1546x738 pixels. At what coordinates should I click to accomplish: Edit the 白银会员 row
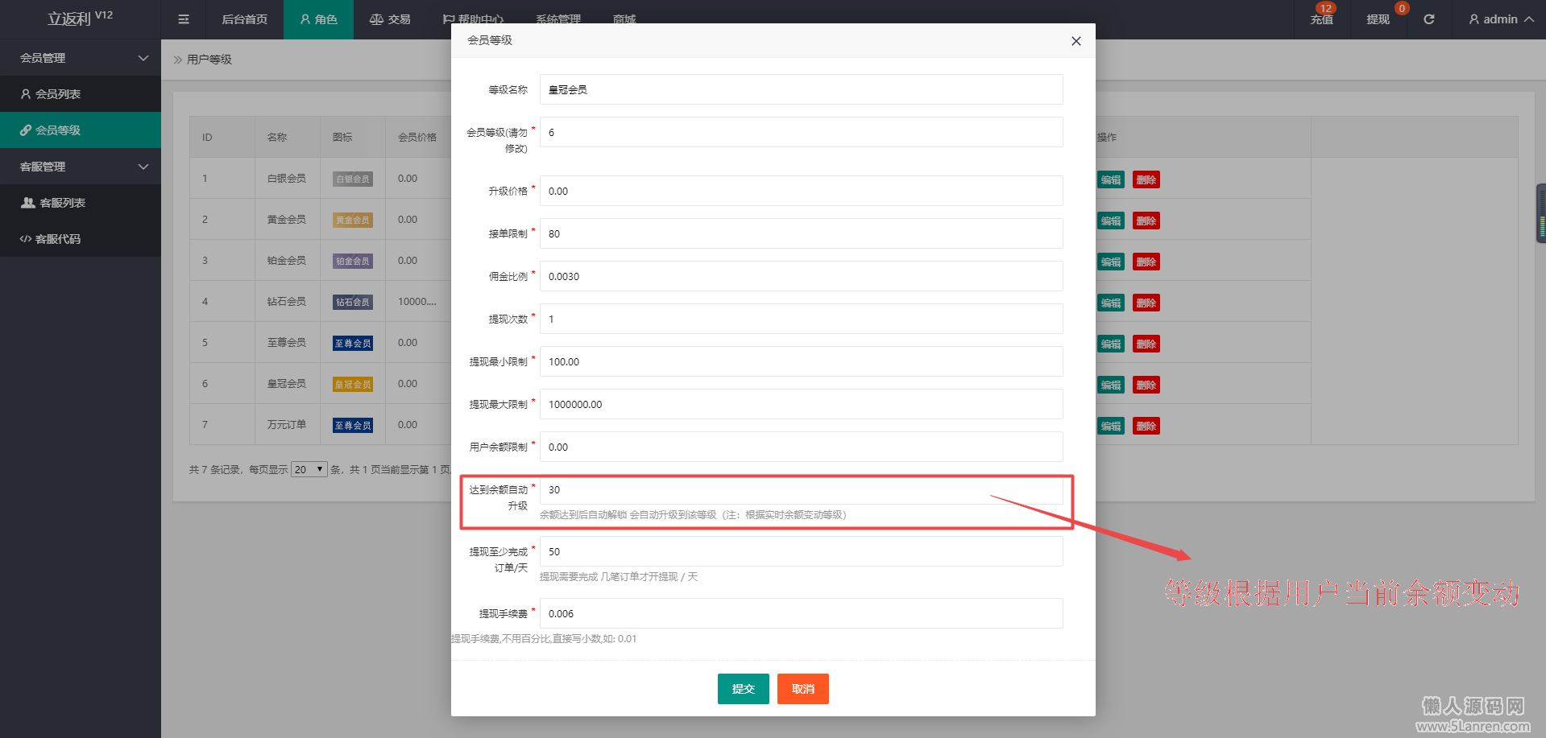click(1111, 179)
